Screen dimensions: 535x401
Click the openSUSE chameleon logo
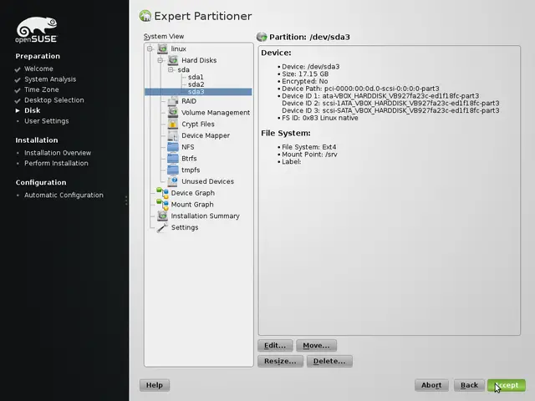click(x=37, y=30)
